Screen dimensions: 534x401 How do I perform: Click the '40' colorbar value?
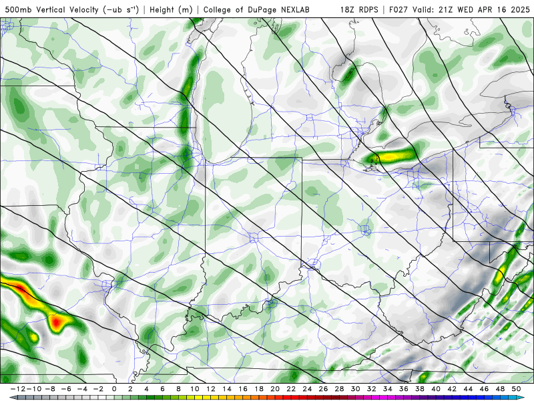click(x=436, y=389)
